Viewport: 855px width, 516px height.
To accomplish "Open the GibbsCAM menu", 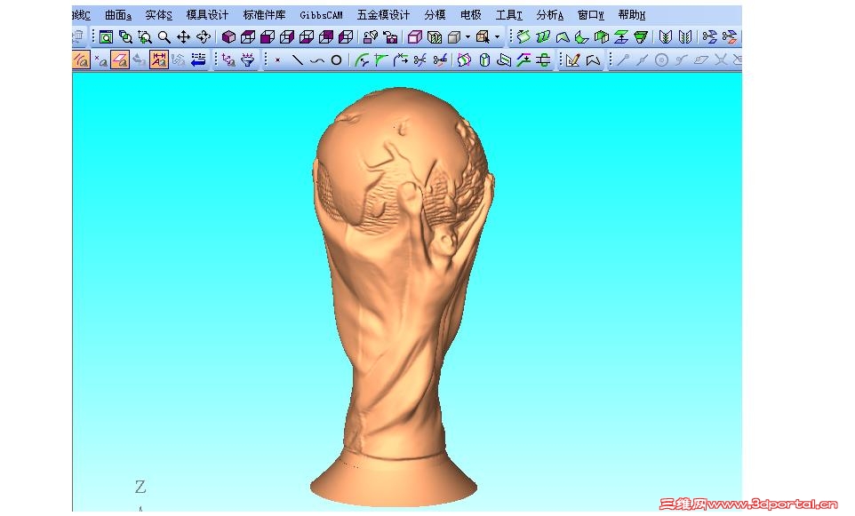I will [x=321, y=15].
